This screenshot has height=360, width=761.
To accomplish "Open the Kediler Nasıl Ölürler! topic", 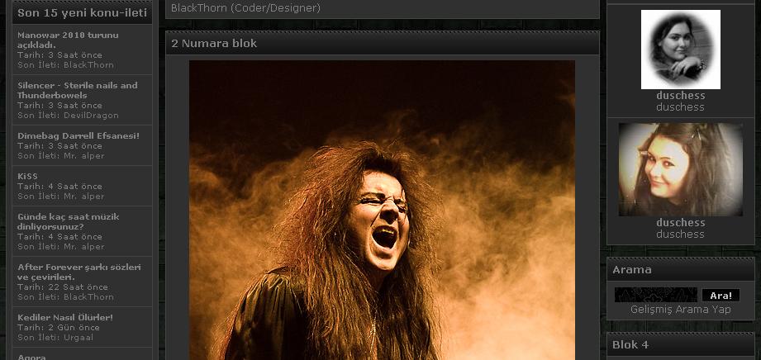I will tap(64, 317).
